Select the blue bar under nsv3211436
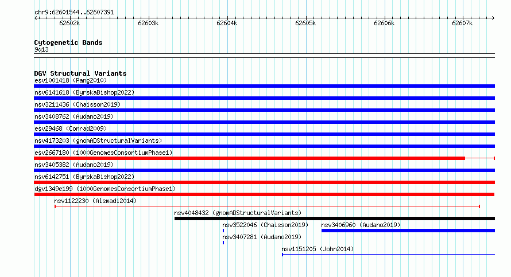Screen dimensions: 511x277 264,110
